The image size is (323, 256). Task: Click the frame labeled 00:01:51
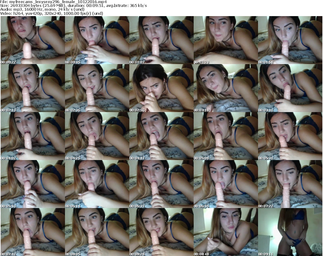290,40
